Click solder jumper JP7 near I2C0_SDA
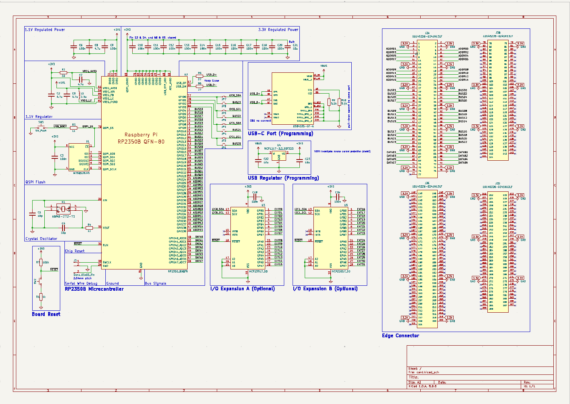 224,99
